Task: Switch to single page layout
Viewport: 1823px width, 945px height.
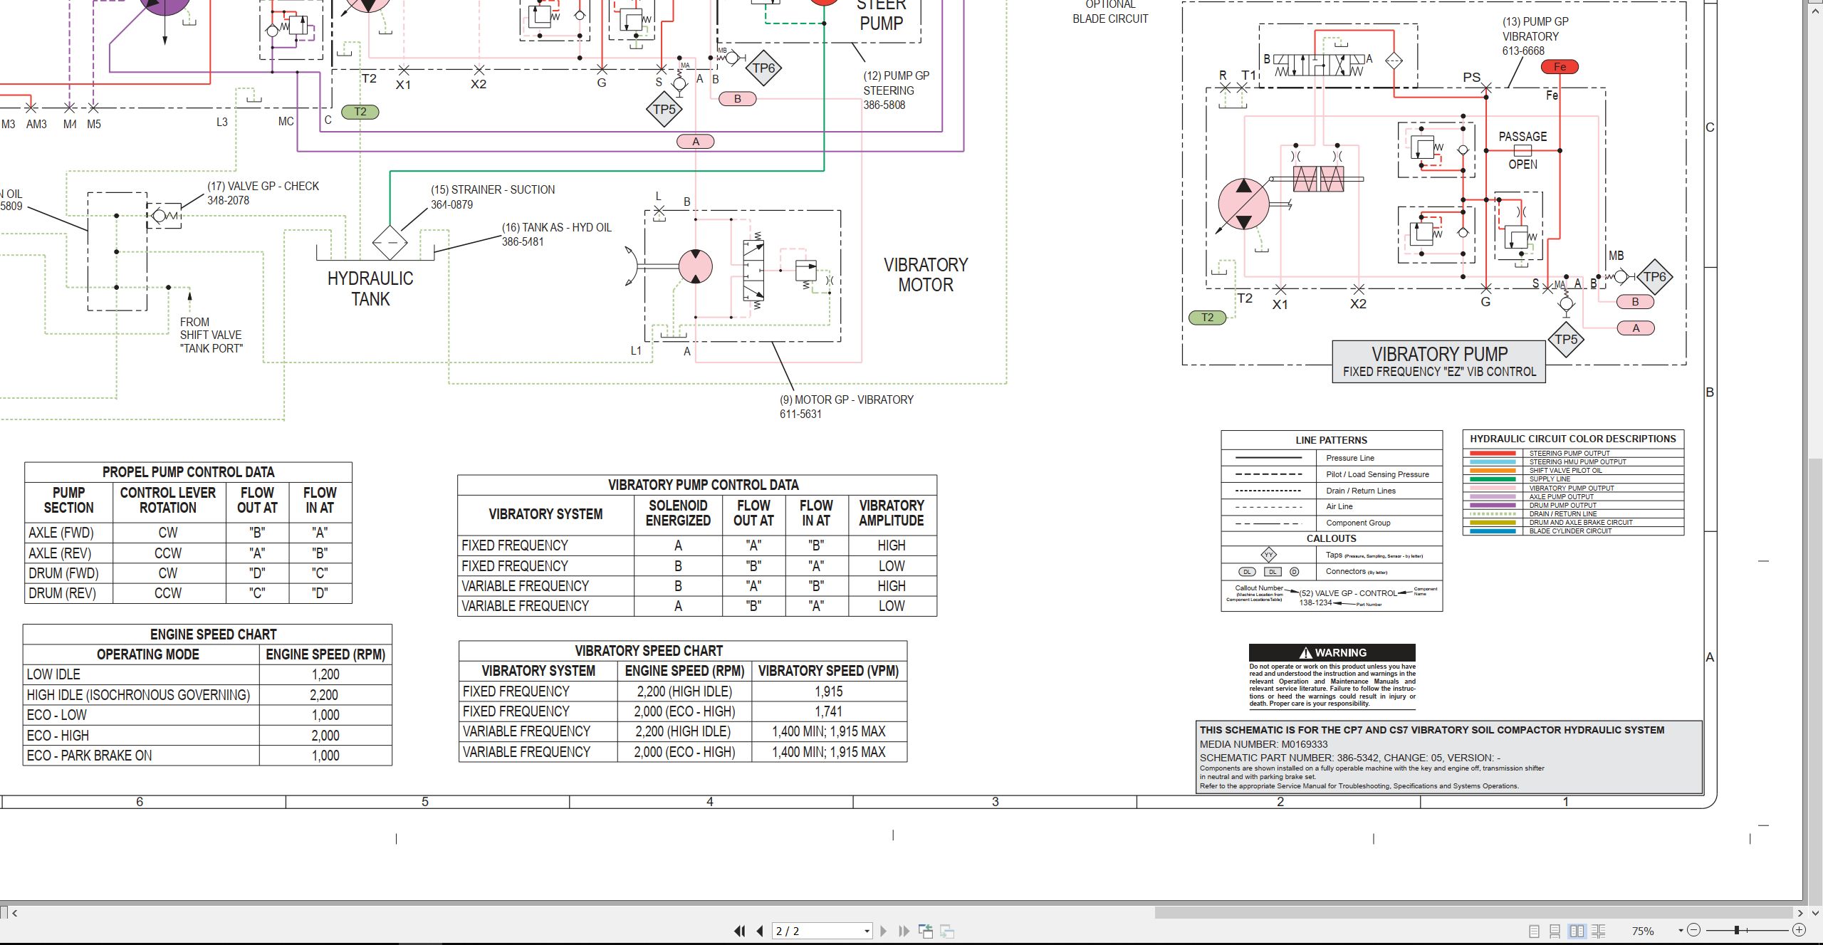Action: tap(1535, 931)
